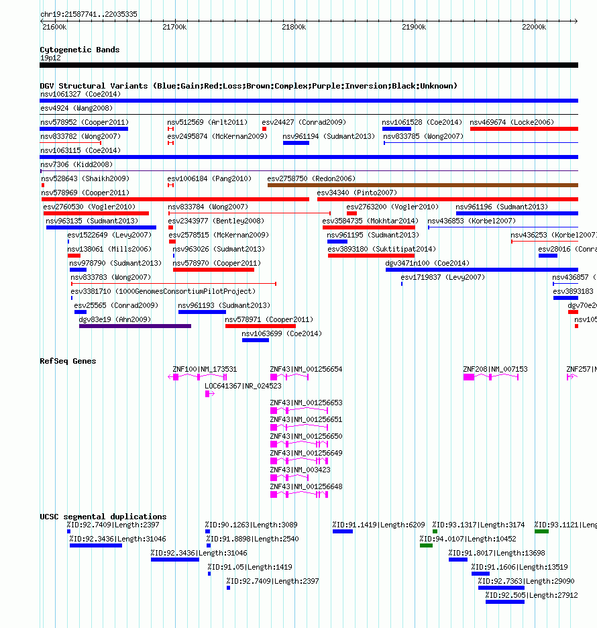Click the nsv961195 (Sudmant2013) label

point(373,235)
